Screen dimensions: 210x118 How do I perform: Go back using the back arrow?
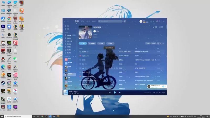click(x=65, y=21)
